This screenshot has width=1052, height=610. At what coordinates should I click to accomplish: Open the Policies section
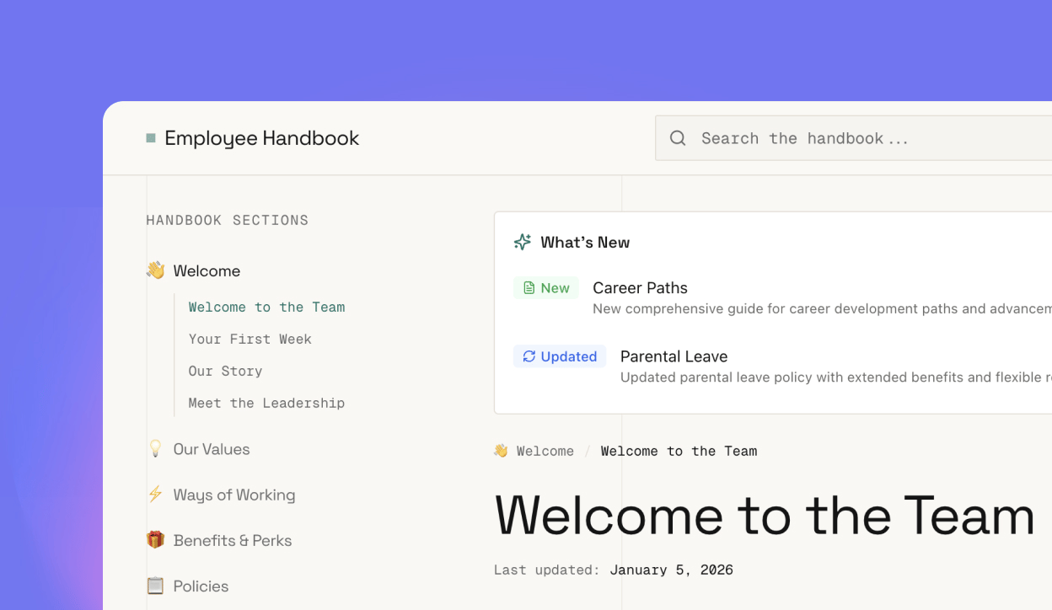pos(201,586)
